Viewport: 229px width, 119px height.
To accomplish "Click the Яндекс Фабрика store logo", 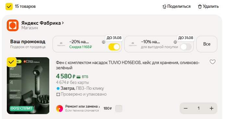I will (x=13, y=25).
